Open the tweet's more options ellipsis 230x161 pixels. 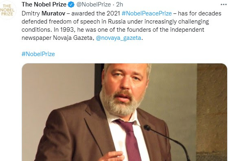[x=223, y=4]
